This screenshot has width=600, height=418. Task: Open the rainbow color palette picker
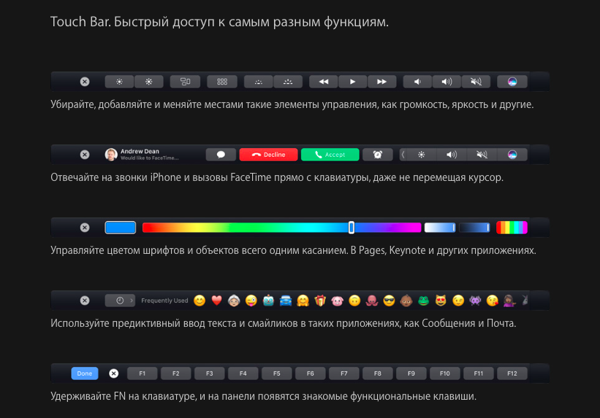pyautogui.click(x=512, y=228)
